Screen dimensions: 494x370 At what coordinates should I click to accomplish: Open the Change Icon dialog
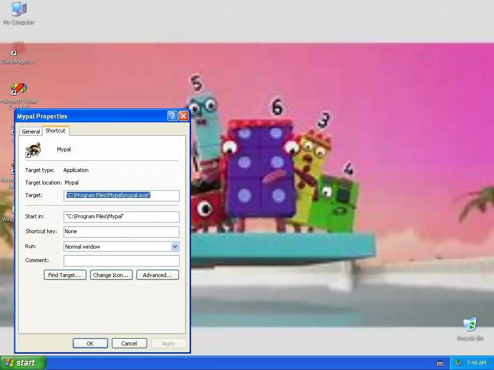click(x=111, y=275)
